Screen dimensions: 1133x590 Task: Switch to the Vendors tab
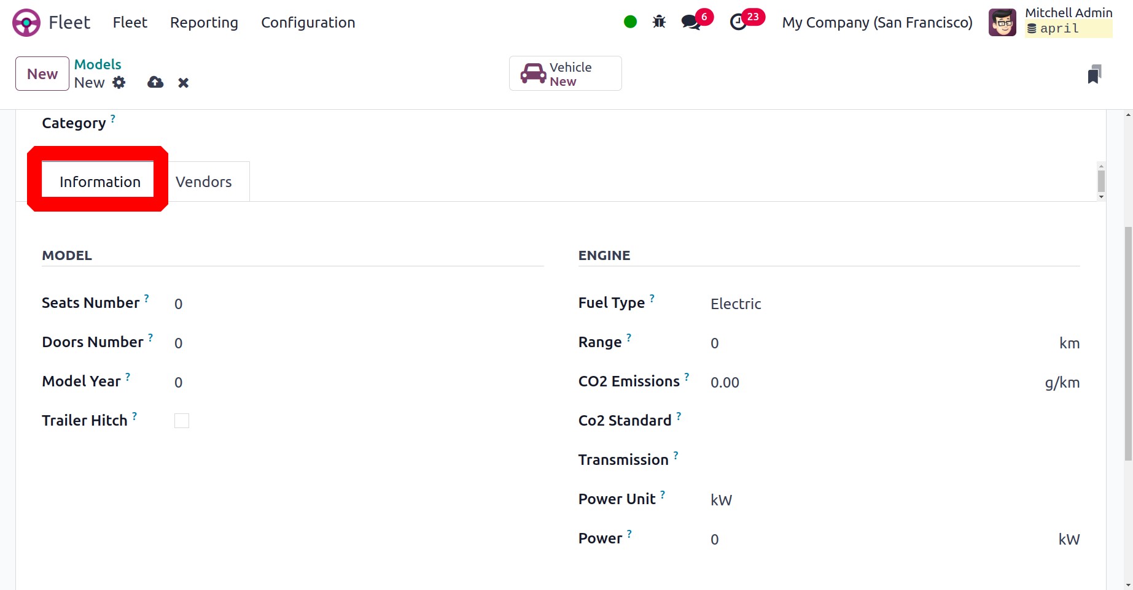[203, 182]
